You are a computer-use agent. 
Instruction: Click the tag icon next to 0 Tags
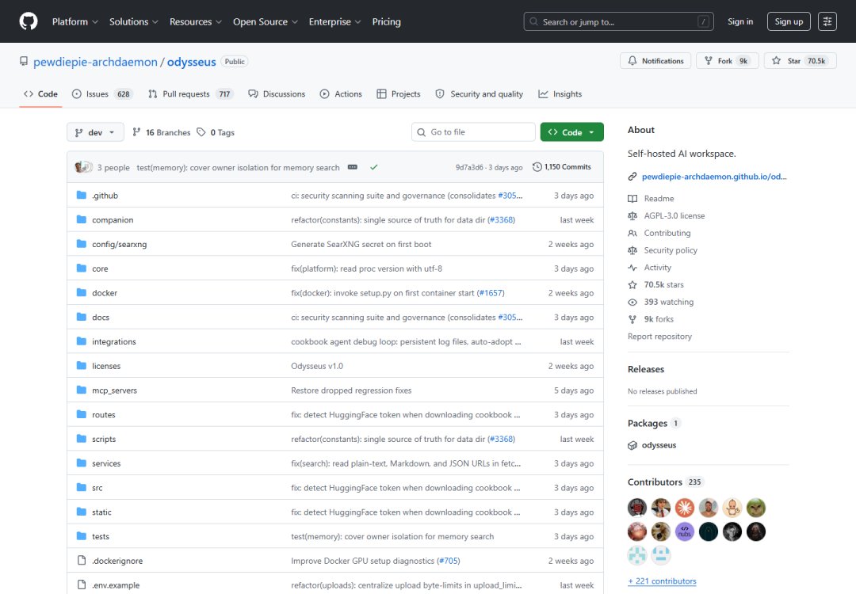click(x=201, y=132)
